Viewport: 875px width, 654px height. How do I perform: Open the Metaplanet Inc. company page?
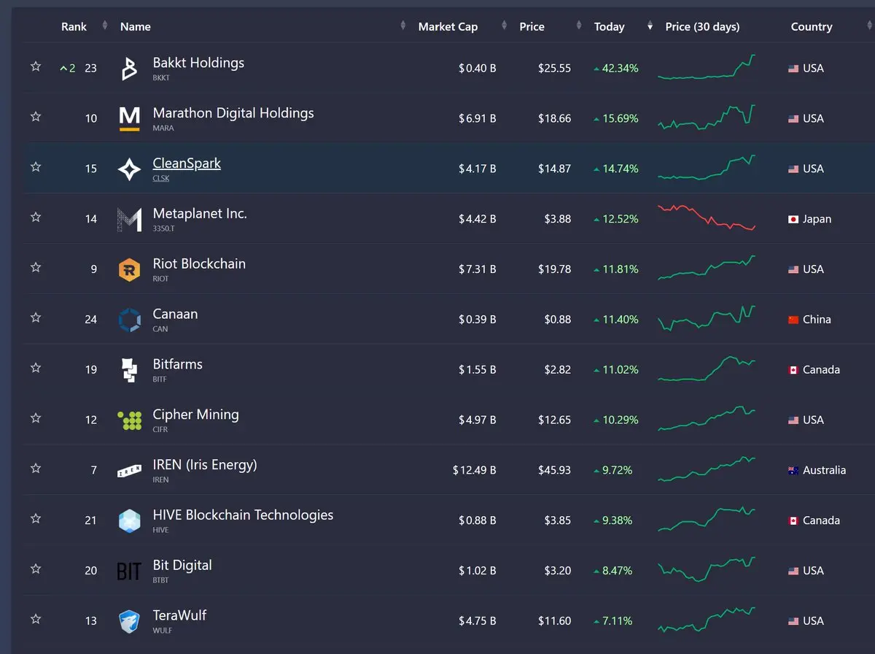[200, 214]
